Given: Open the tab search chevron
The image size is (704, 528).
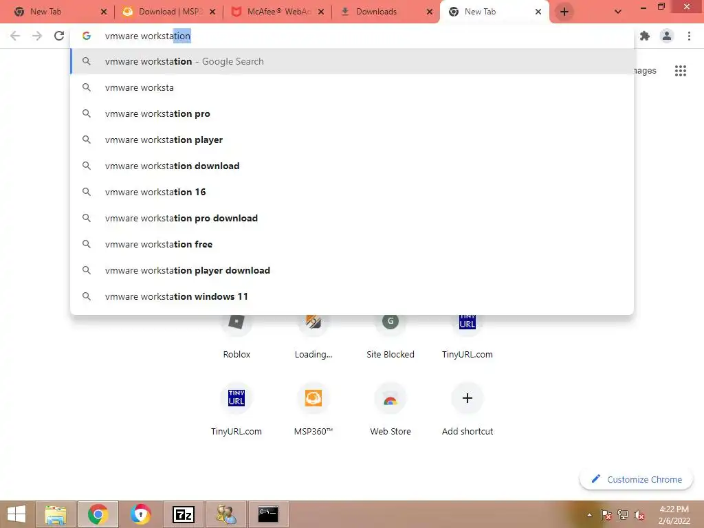Looking at the screenshot, I should tap(618, 12).
